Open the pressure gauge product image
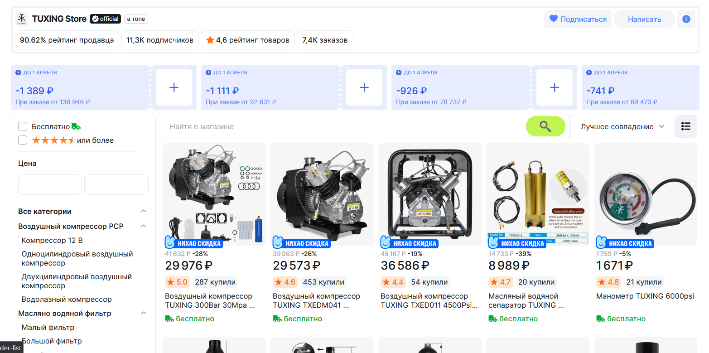Viewport: 709px width, 353px height. 646,194
